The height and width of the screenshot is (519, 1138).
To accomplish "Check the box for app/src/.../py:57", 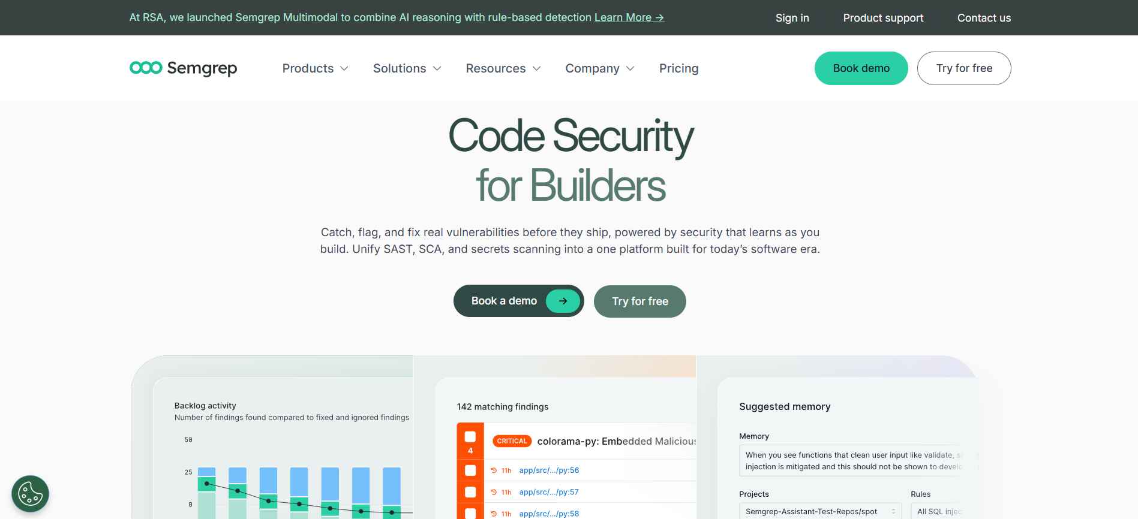I will pyautogui.click(x=470, y=492).
